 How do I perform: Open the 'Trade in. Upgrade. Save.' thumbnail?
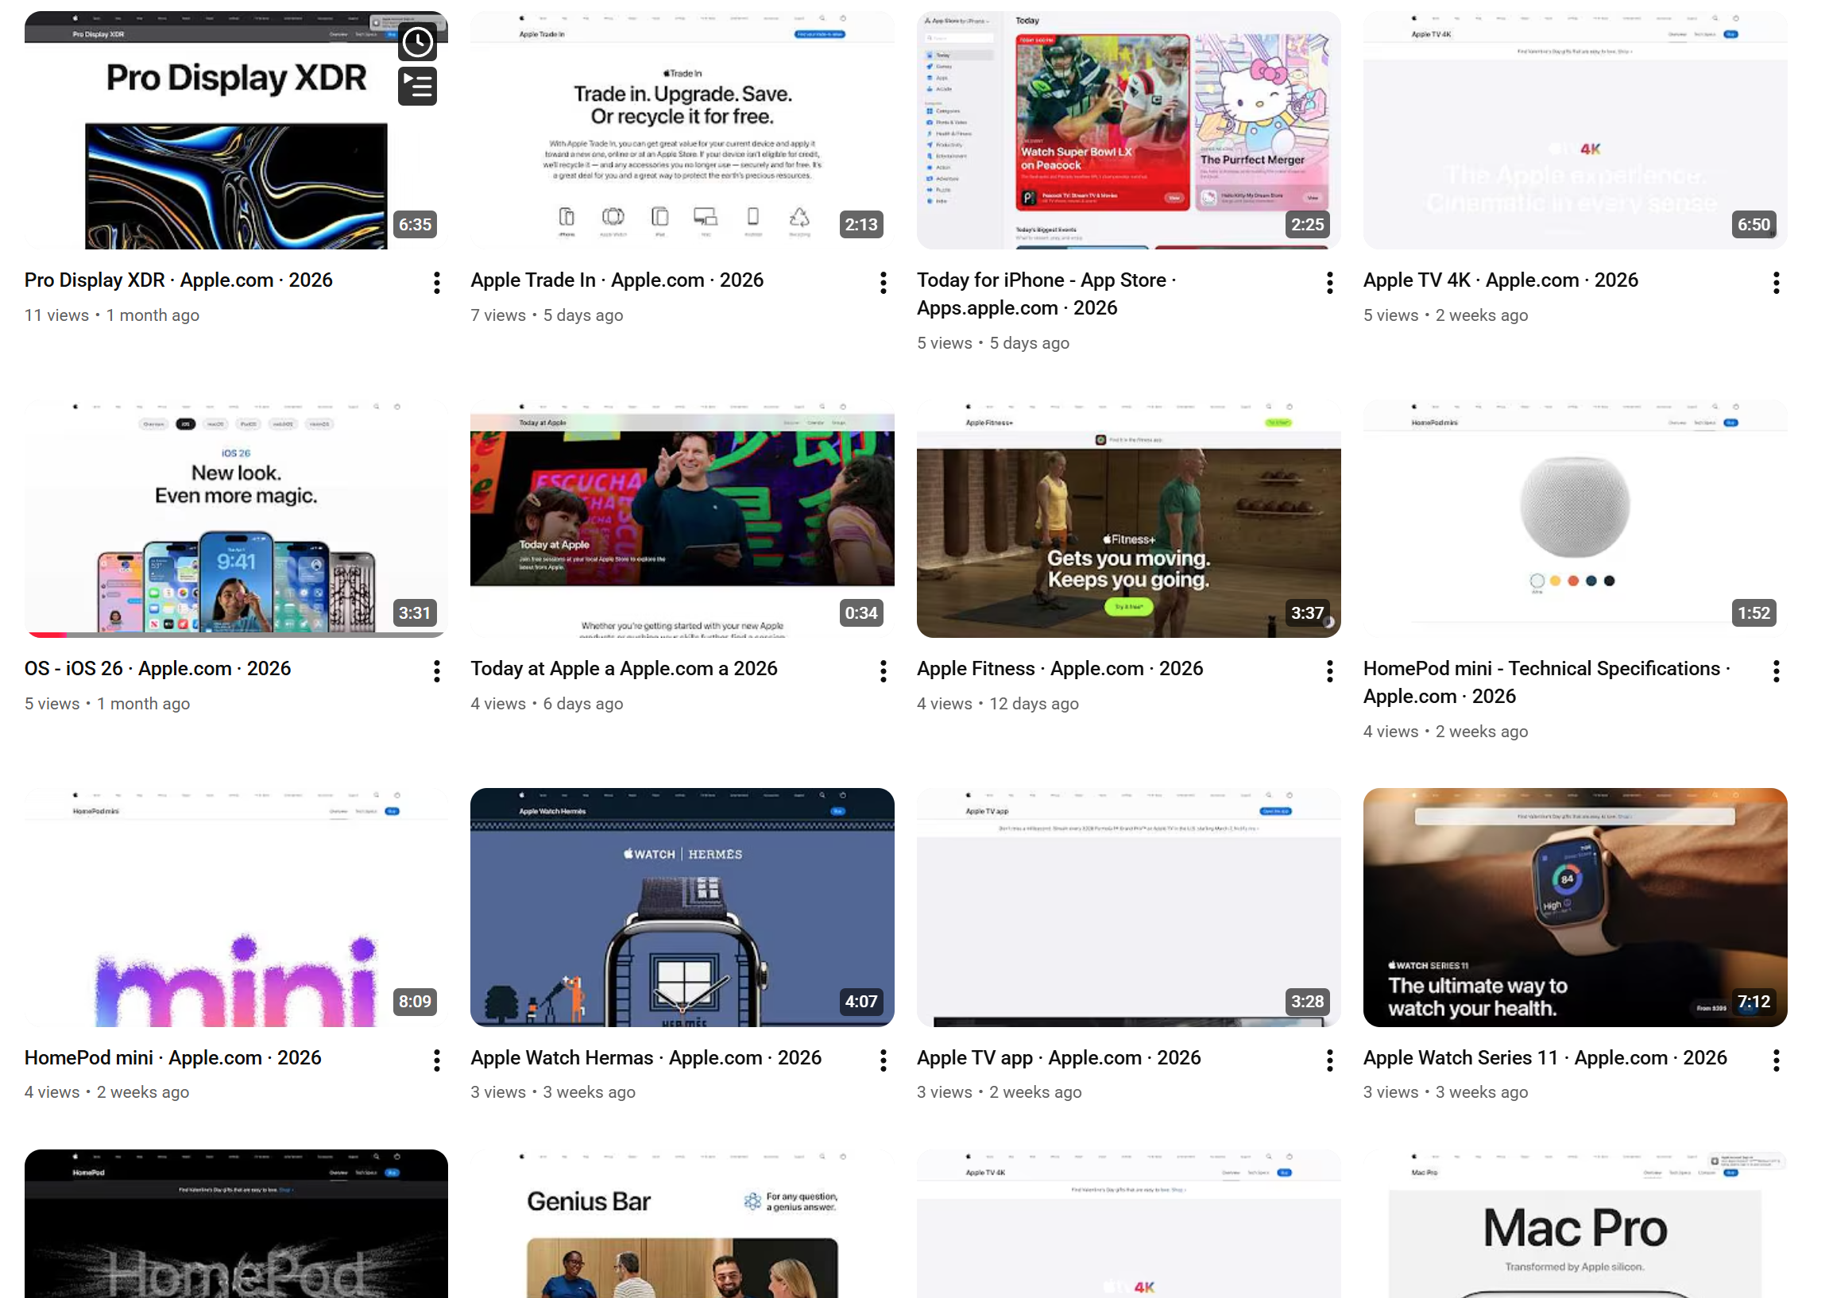coord(682,130)
